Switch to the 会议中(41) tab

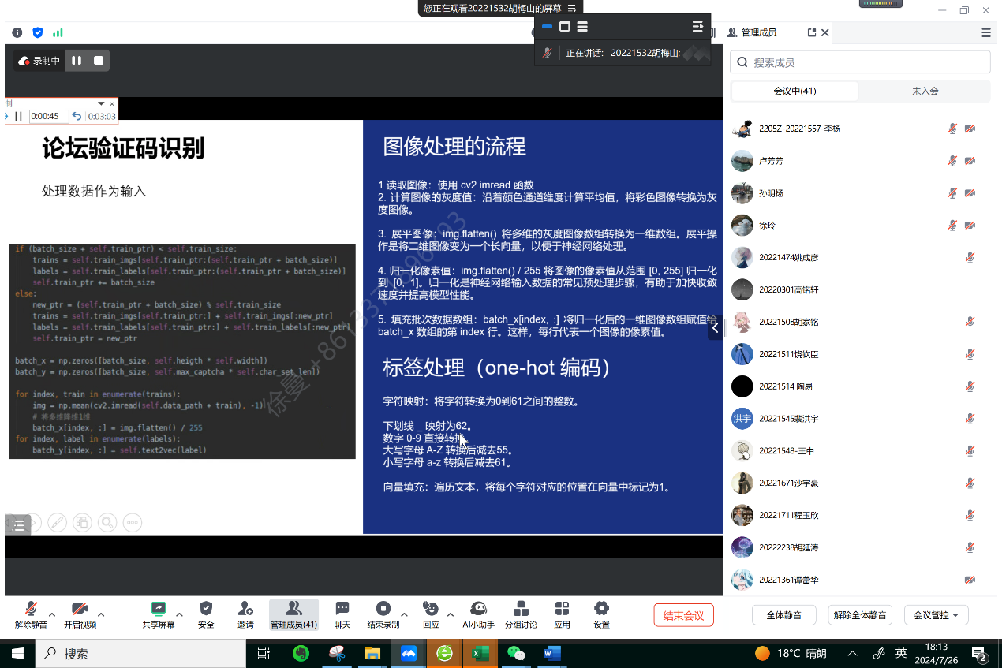794,91
